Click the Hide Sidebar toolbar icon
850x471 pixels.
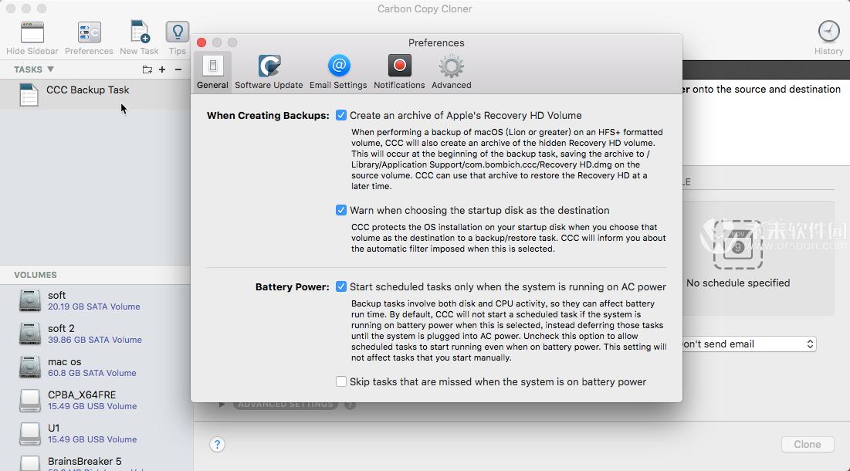tap(32, 32)
